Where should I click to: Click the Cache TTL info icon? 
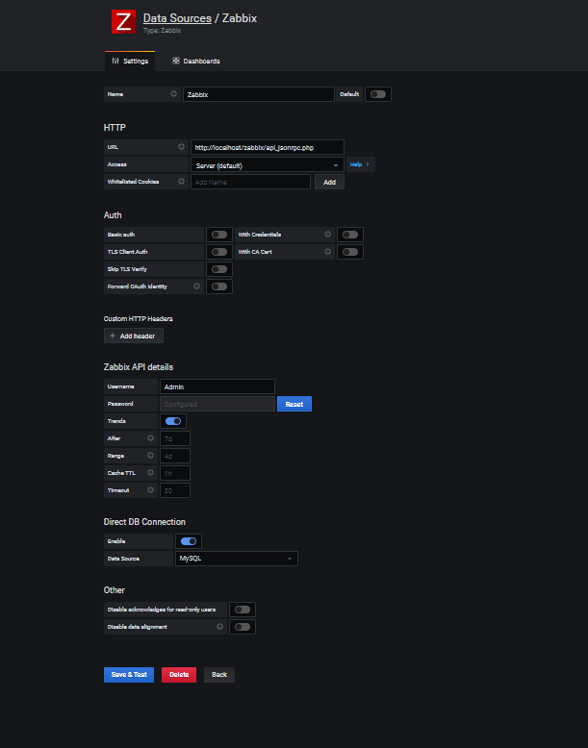pyautogui.click(x=150, y=473)
